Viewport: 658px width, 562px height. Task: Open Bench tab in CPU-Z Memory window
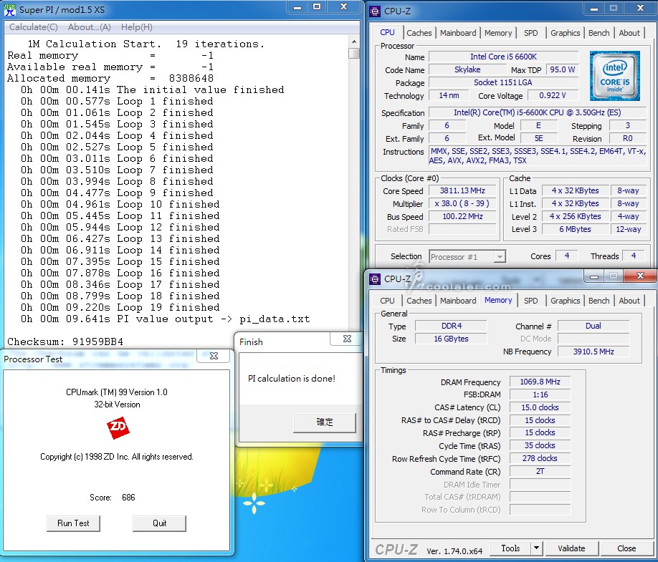click(x=599, y=301)
